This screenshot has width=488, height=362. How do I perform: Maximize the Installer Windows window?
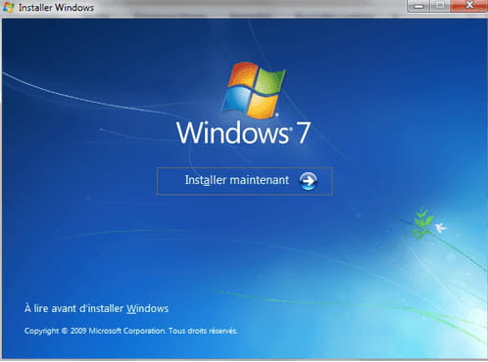440,6
